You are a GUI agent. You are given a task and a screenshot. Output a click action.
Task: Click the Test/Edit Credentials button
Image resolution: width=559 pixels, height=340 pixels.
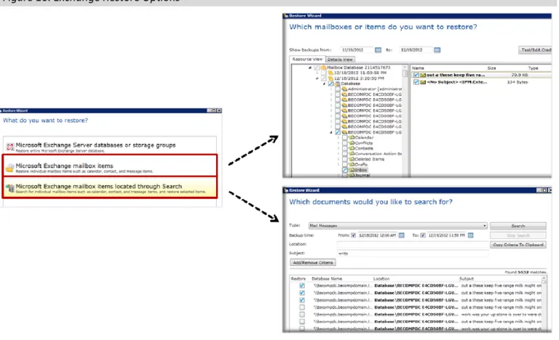[x=535, y=50]
